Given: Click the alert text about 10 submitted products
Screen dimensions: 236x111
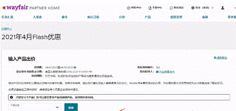Looking at the screenshot, I should tap(55, 97).
